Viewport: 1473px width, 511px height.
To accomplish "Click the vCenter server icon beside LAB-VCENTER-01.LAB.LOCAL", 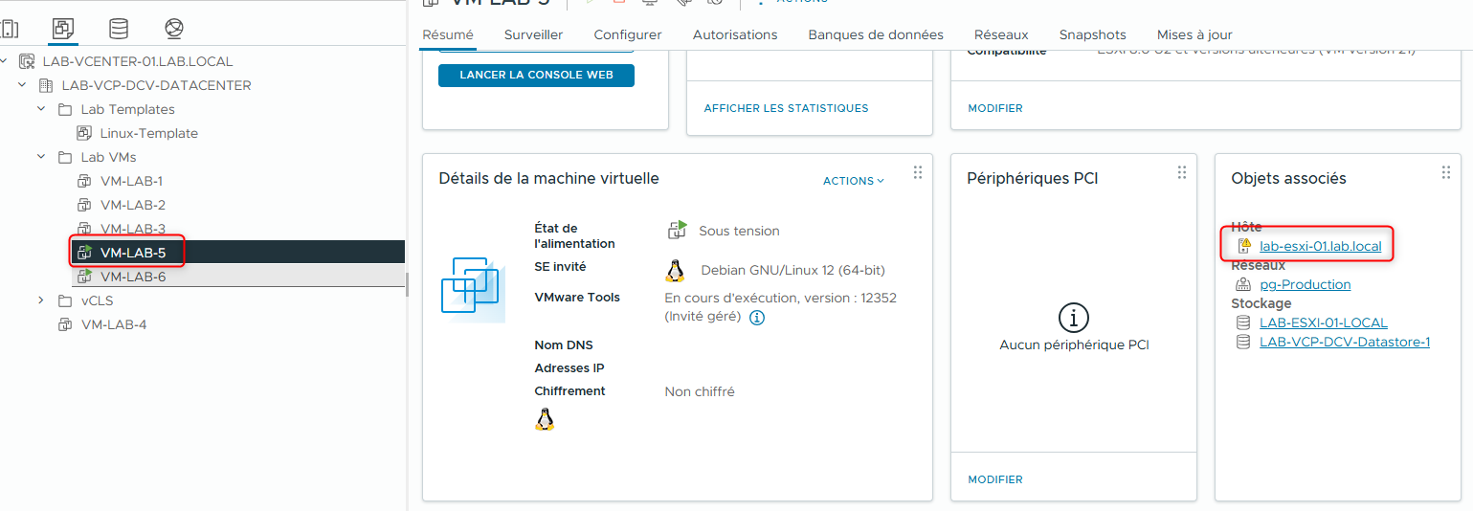I will click(x=28, y=61).
